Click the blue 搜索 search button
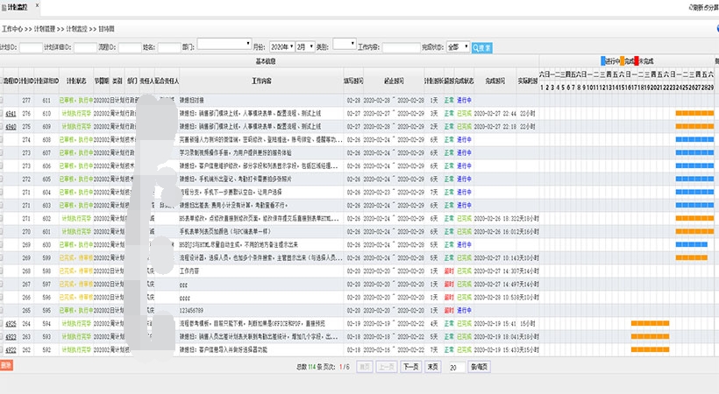 pos(482,47)
